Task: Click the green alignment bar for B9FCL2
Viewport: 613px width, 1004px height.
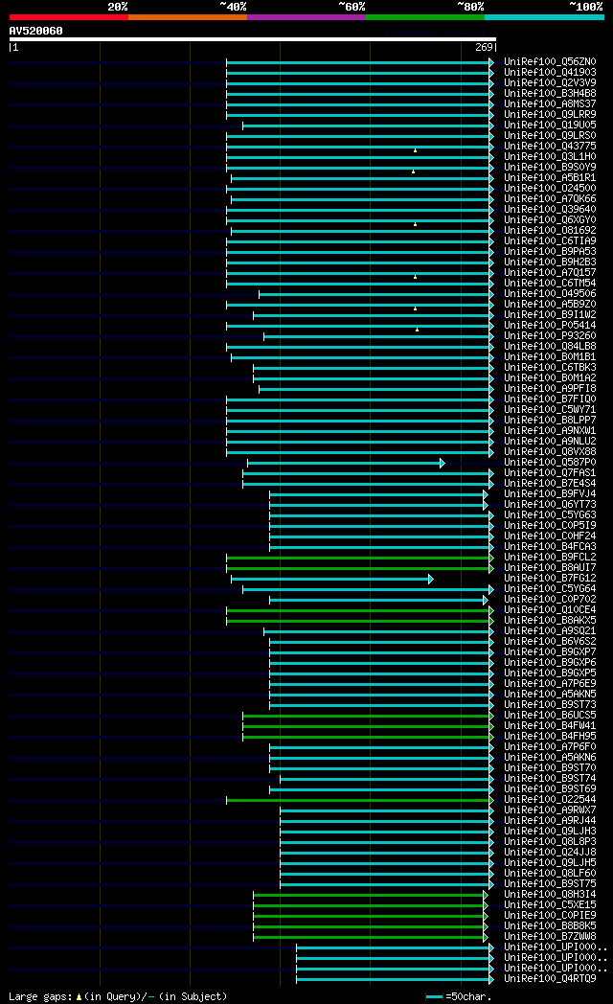Action: [358, 558]
